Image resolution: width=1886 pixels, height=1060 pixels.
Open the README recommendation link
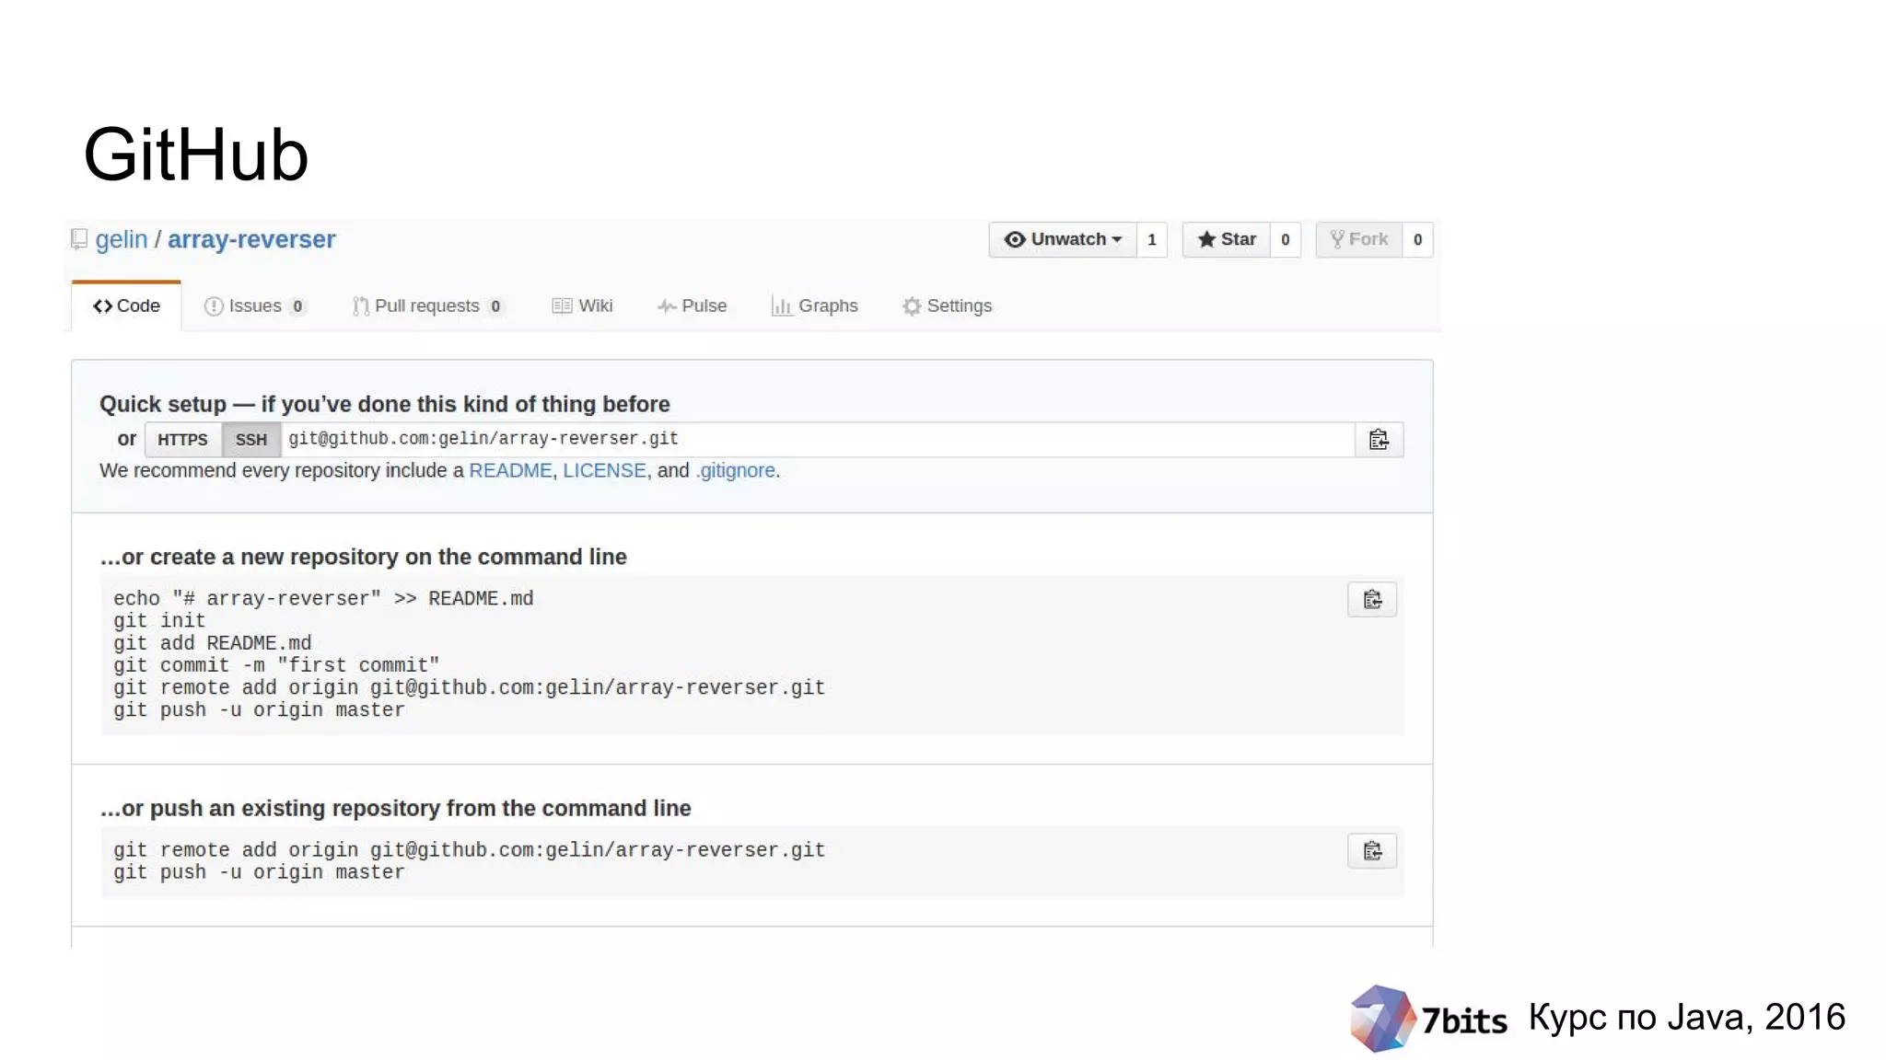tap(510, 470)
